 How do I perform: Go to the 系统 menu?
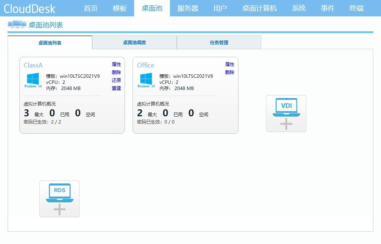(x=299, y=8)
